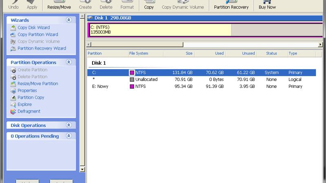Viewport: 326px width, 183px height.
Task: Click the Apply toolbar button
Action: pos(32,5)
